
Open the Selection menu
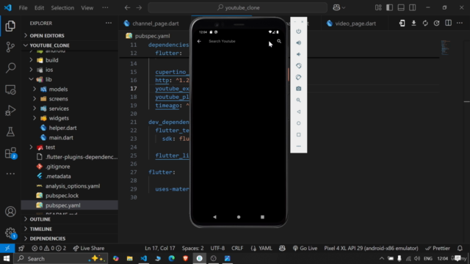[62, 8]
